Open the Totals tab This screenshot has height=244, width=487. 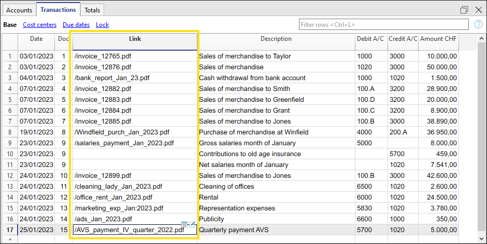pos(92,10)
